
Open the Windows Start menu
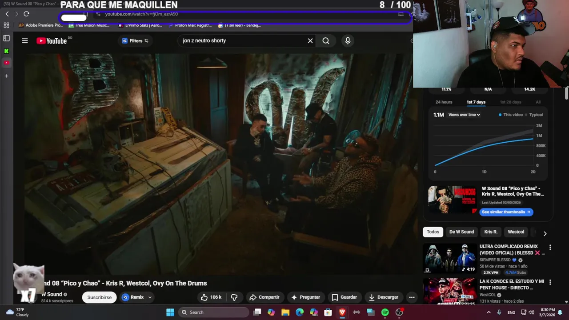coord(170,312)
